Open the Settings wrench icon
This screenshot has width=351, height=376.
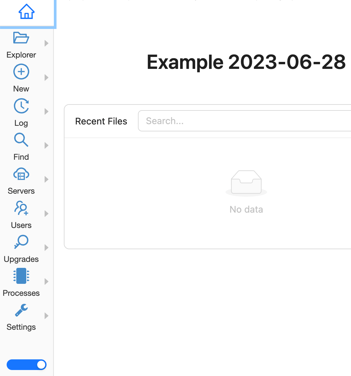21,310
